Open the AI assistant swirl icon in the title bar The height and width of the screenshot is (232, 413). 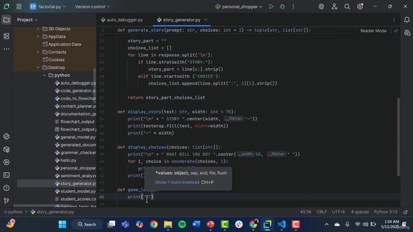321,6
